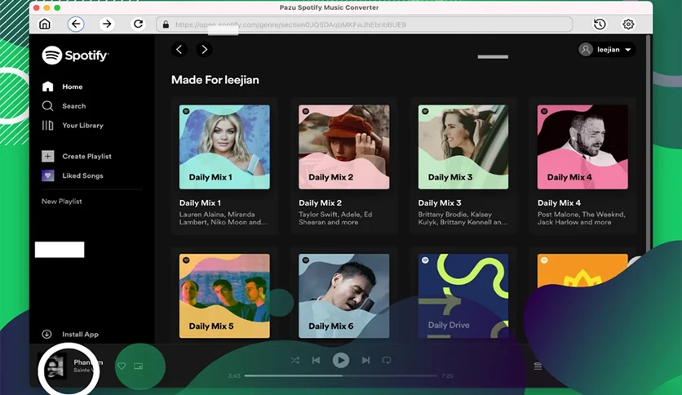The image size is (682, 395).
Task: Click the lock icon in the address bar
Action: [166, 24]
